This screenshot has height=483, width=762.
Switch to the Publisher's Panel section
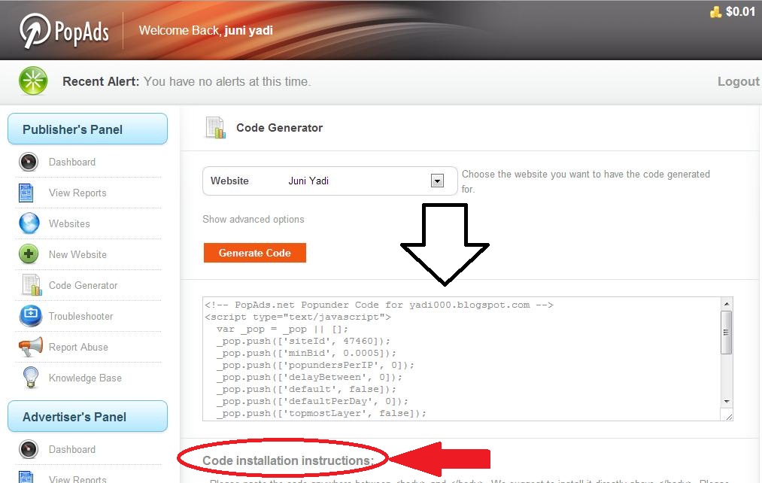[x=87, y=129]
